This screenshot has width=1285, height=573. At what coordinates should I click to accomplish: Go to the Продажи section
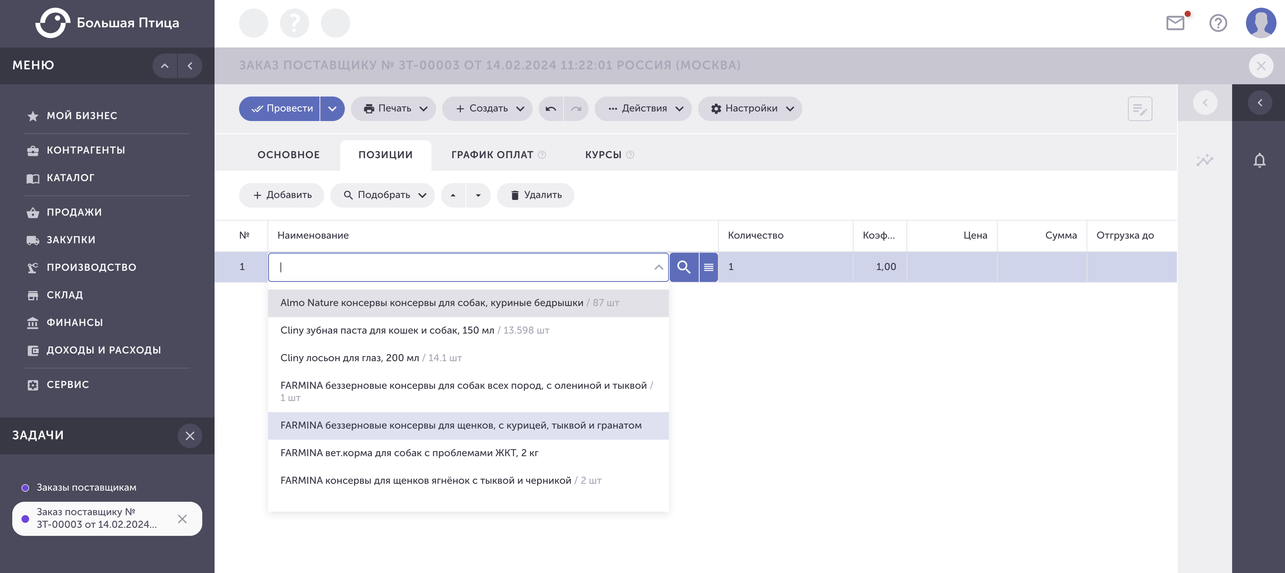(x=64, y=213)
